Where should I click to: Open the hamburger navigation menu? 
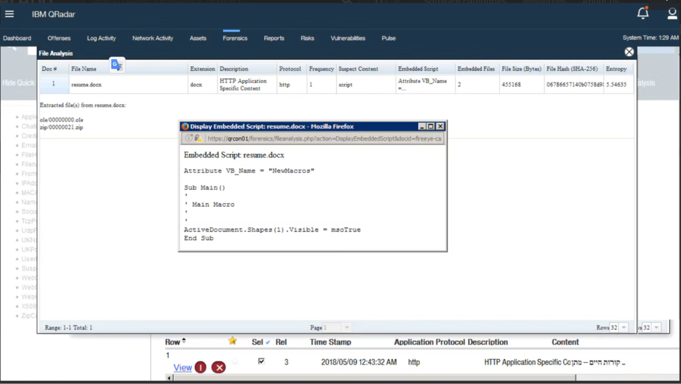(10, 14)
